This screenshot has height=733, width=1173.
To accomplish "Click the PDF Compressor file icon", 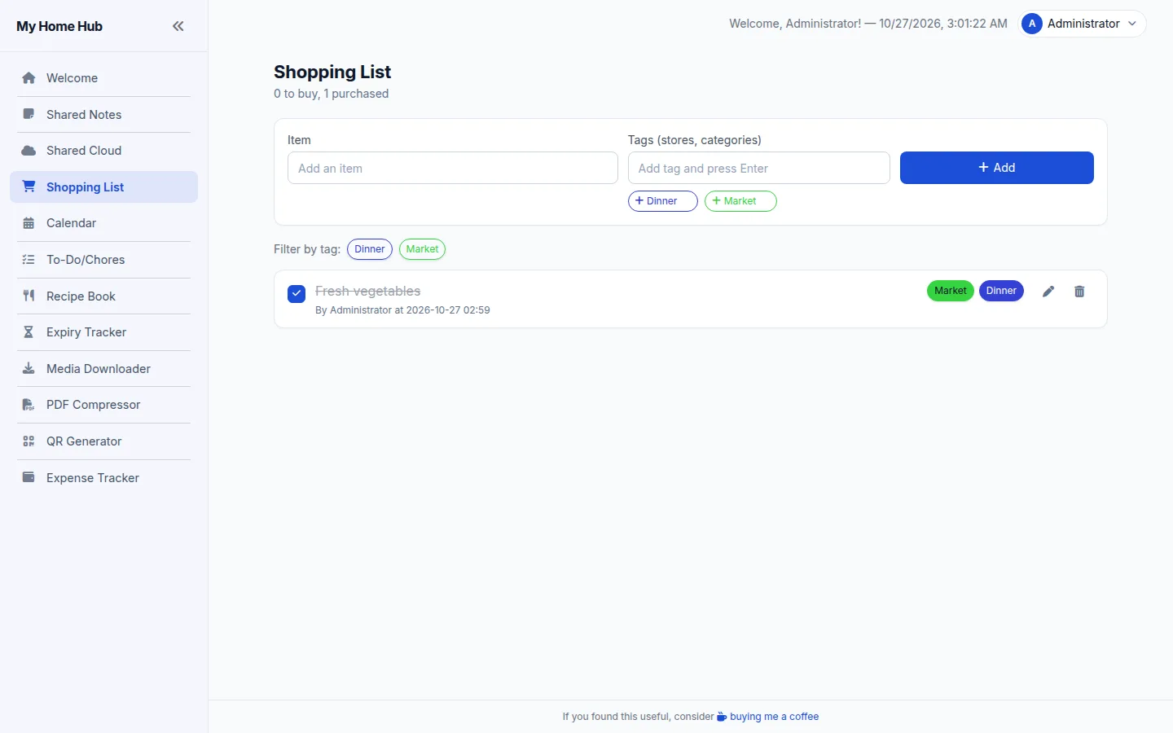I will coord(29,405).
